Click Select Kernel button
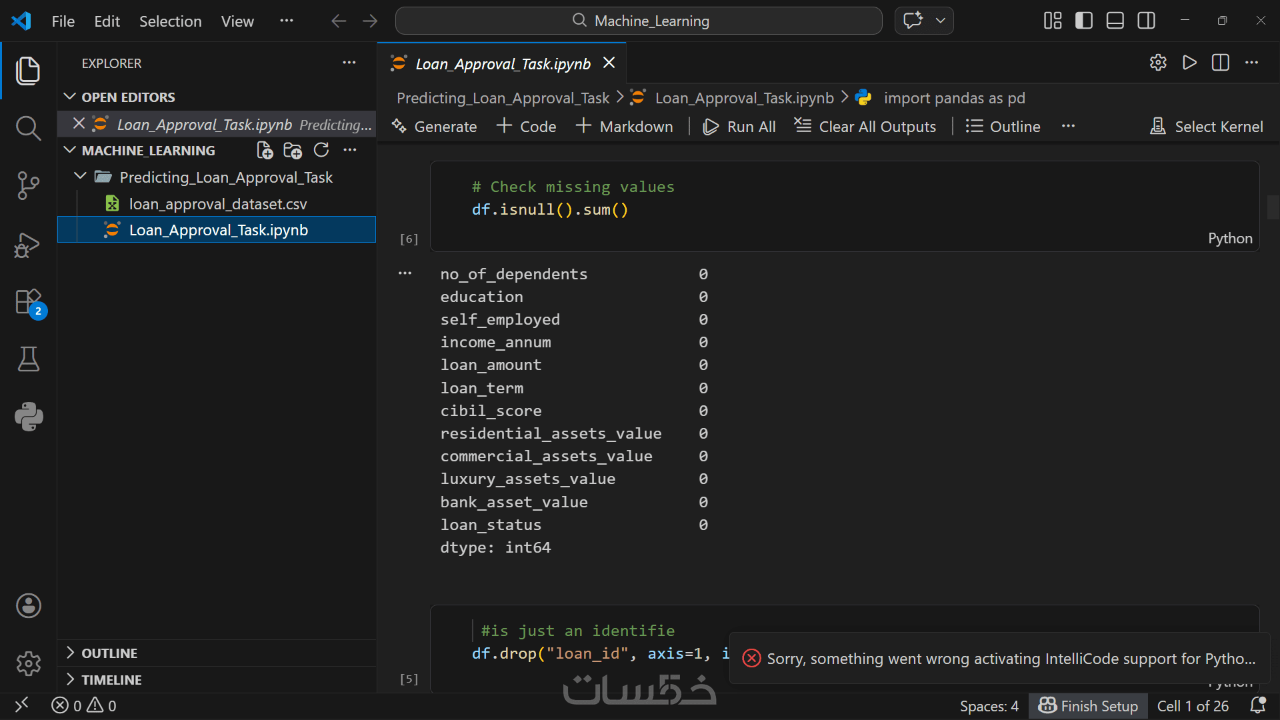Viewport: 1280px width, 720px height. pyautogui.click(x=1207, y=127)
